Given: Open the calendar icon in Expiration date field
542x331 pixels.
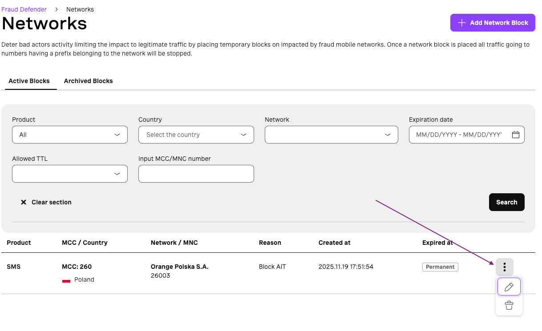Looking at the screenshot, I should [516, 134].
